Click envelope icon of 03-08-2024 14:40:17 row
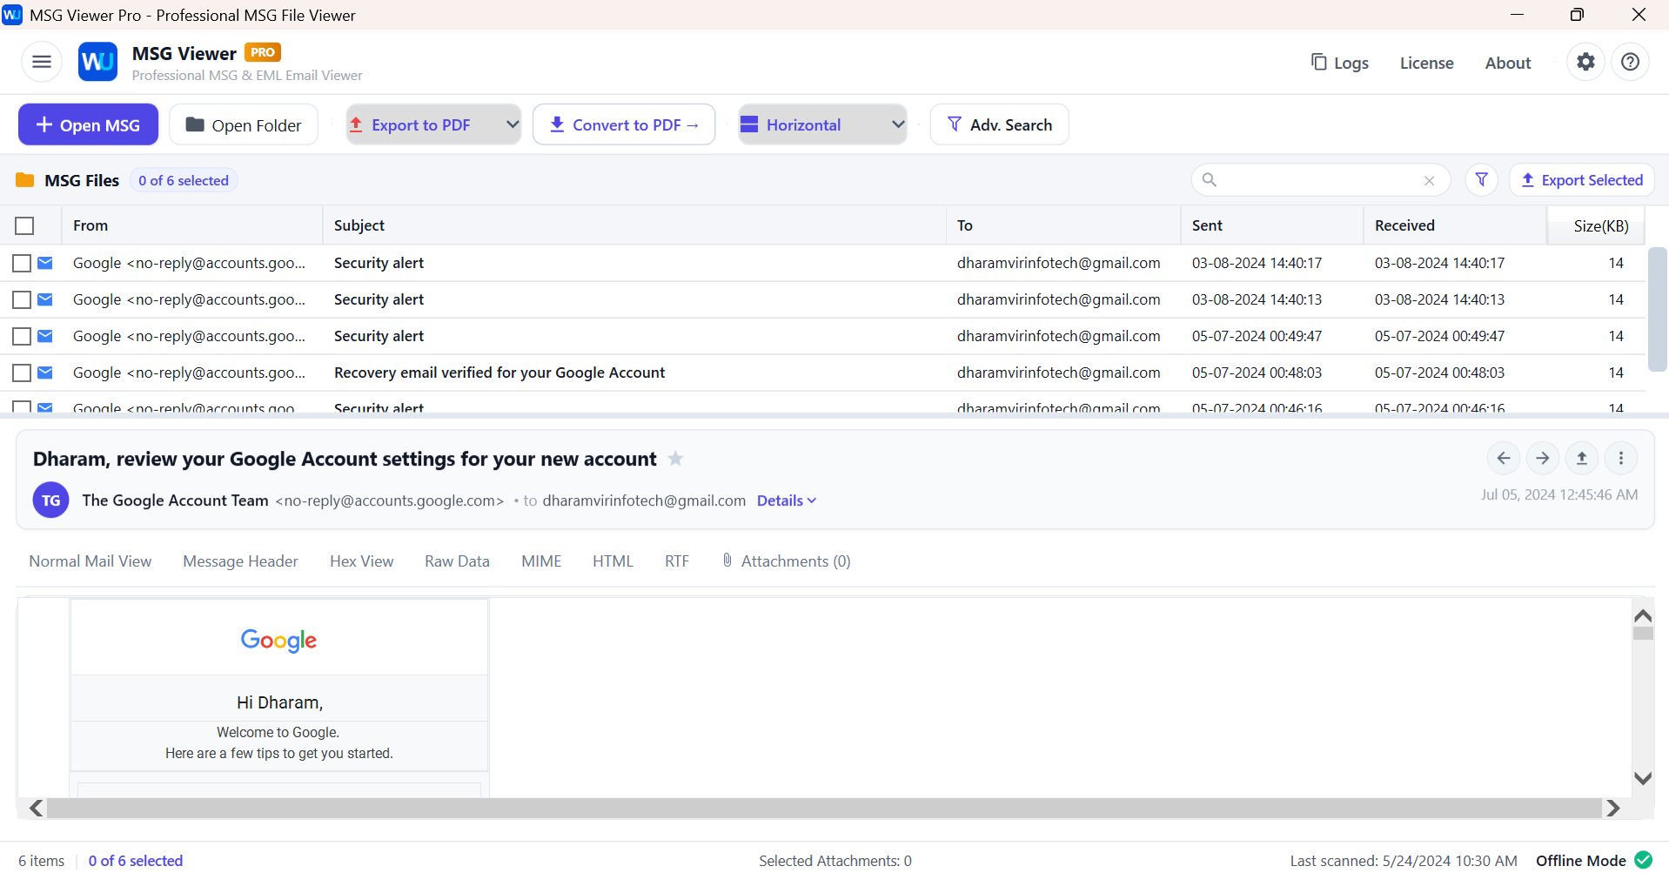1669x873 pixels. coord(45,263)
